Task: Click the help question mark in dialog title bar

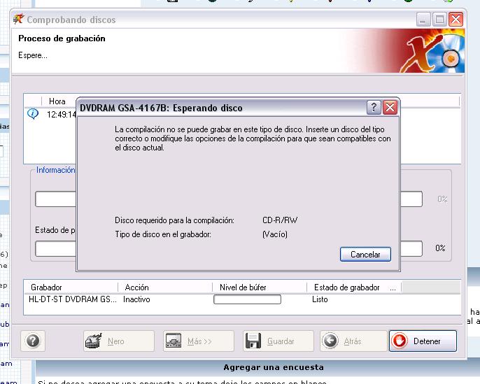Action: 374,108
